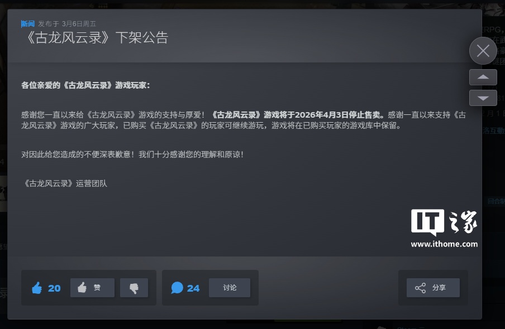Click the thumbs-down dislike button
The height and width of the screenshot is (329, 505).
click(134, 288)
